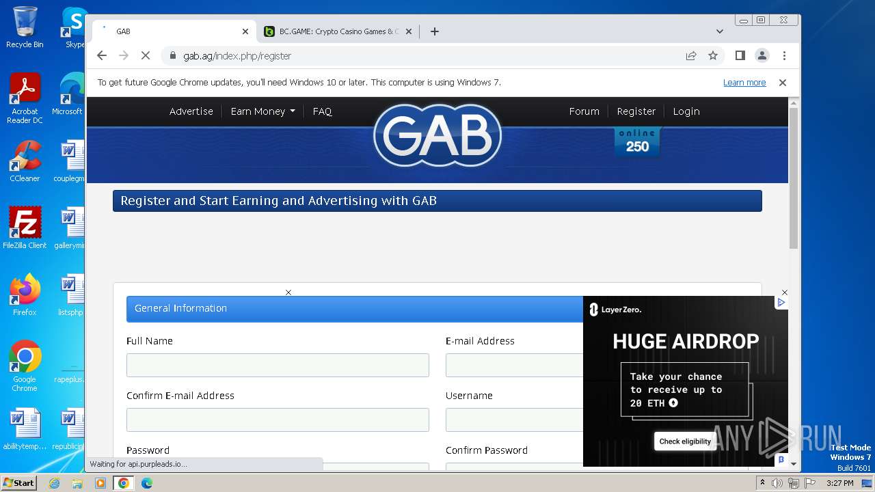Open Chrome profile icon
The width and height of the screenshot is (875, 492).
[x=762, y=55]
